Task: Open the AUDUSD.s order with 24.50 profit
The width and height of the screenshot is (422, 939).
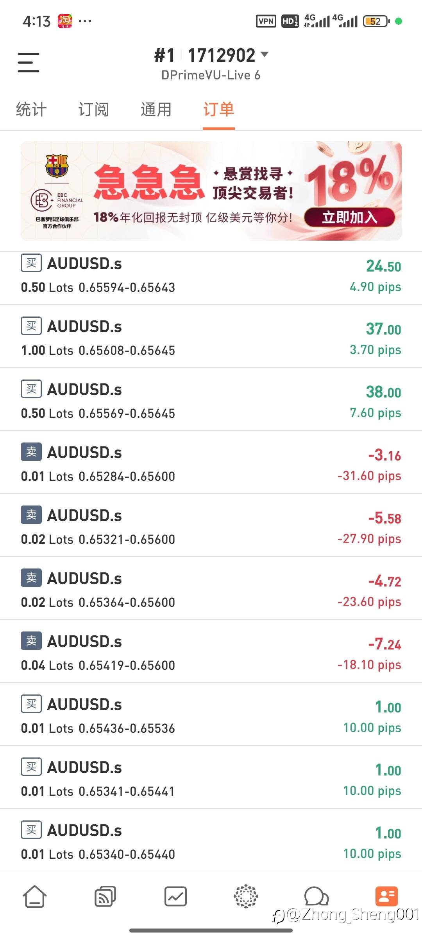Action: click(x=211, y=276)
